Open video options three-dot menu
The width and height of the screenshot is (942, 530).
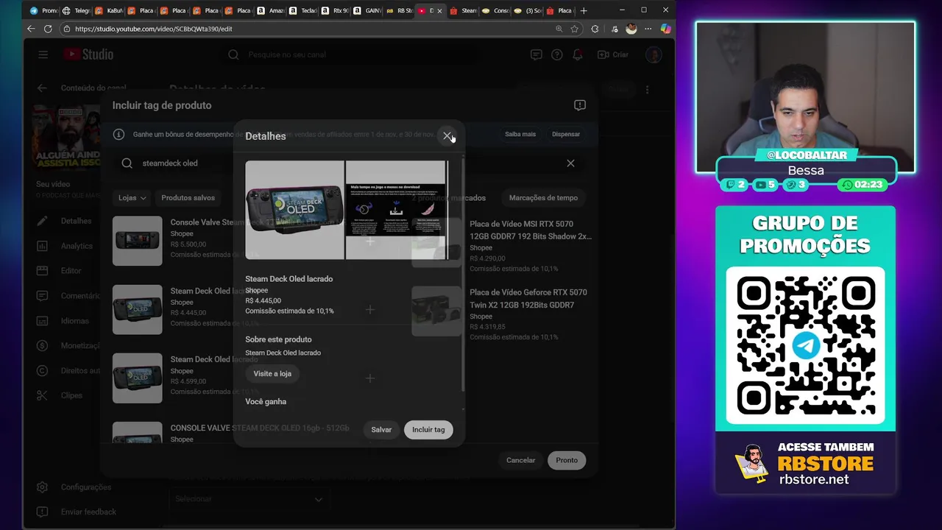click(647, 90)
